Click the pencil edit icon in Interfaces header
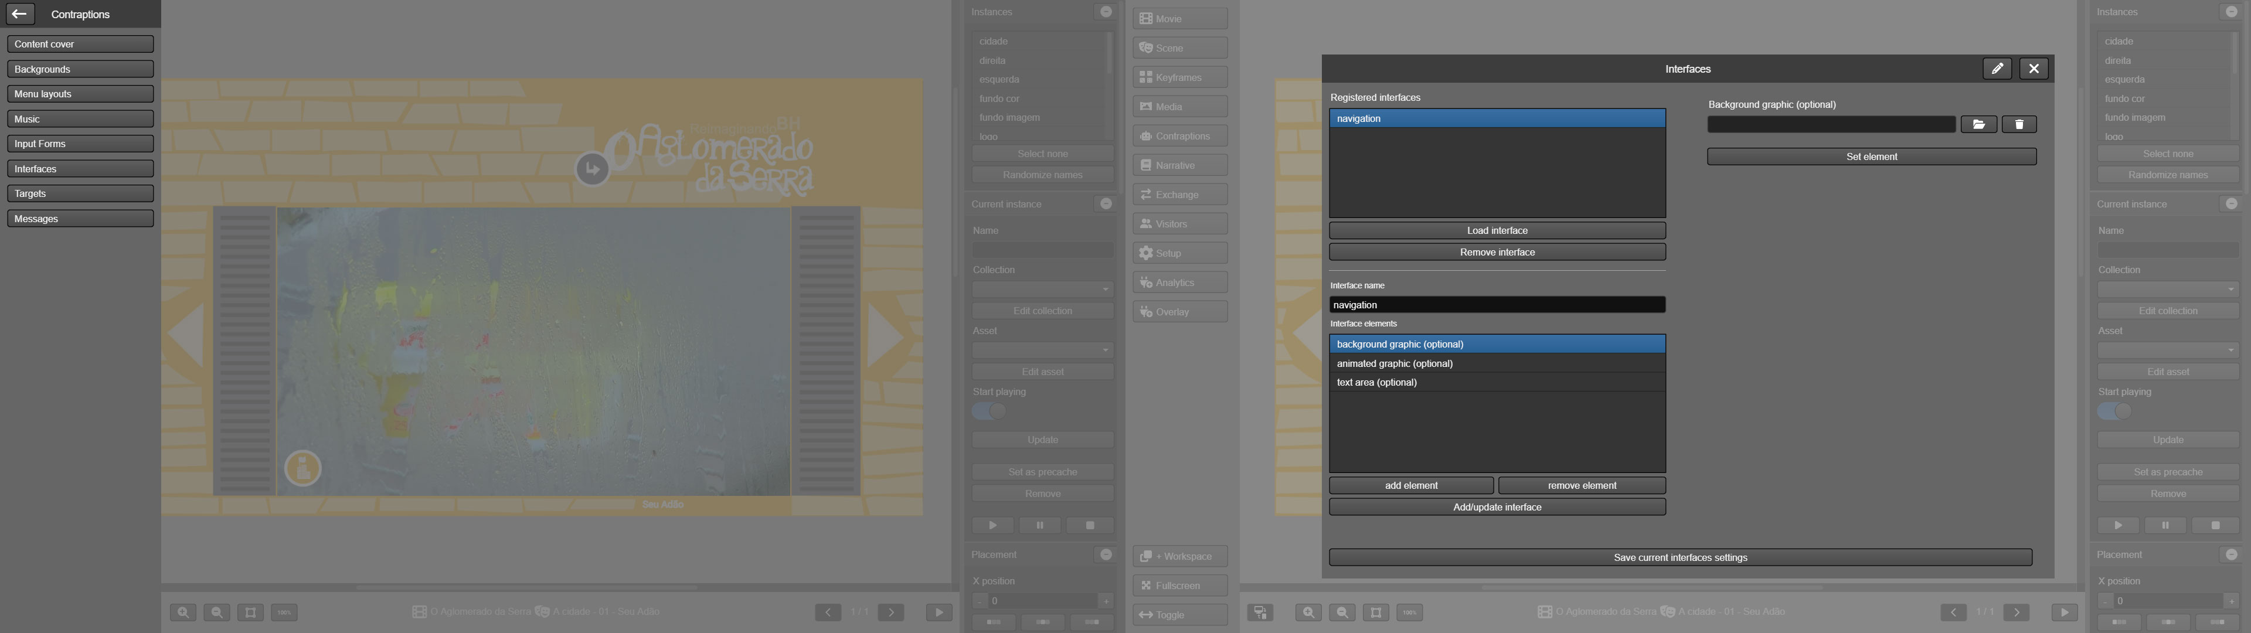Image resolution: width=2251 pixels, height=633 pixels. pos(1997,69)
